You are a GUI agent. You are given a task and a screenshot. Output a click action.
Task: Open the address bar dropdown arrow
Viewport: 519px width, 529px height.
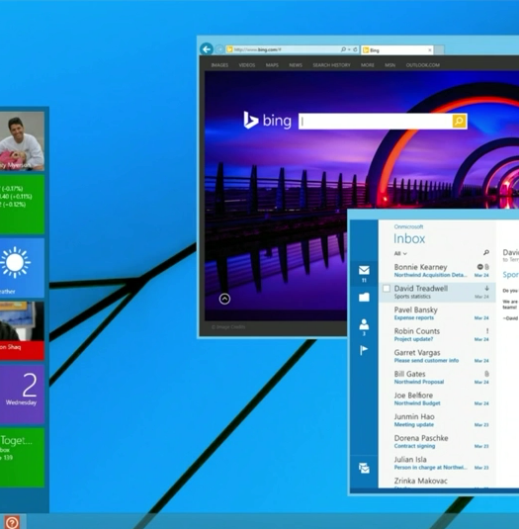tap(349, 49)
